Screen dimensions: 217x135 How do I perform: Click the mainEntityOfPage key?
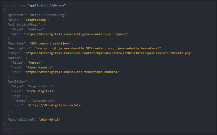[x=24, y=25]
